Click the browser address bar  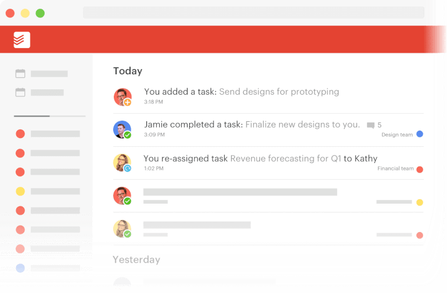pos(253,13)
